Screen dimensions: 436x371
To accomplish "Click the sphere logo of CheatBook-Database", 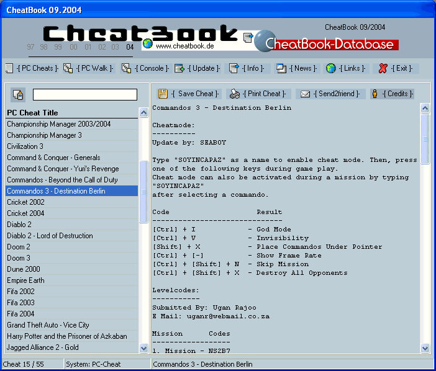I will click(265, 41).
